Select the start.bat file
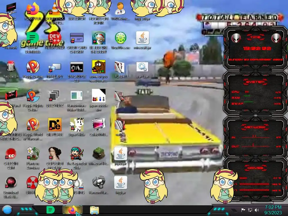The image size is (288, 216). click(142, 69)
